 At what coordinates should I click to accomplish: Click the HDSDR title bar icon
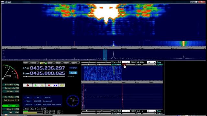coord(3,2)
